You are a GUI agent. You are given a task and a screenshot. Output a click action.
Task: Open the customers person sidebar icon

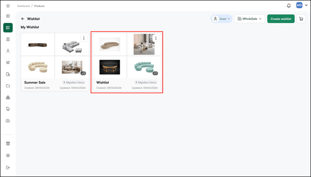[8, 51]
